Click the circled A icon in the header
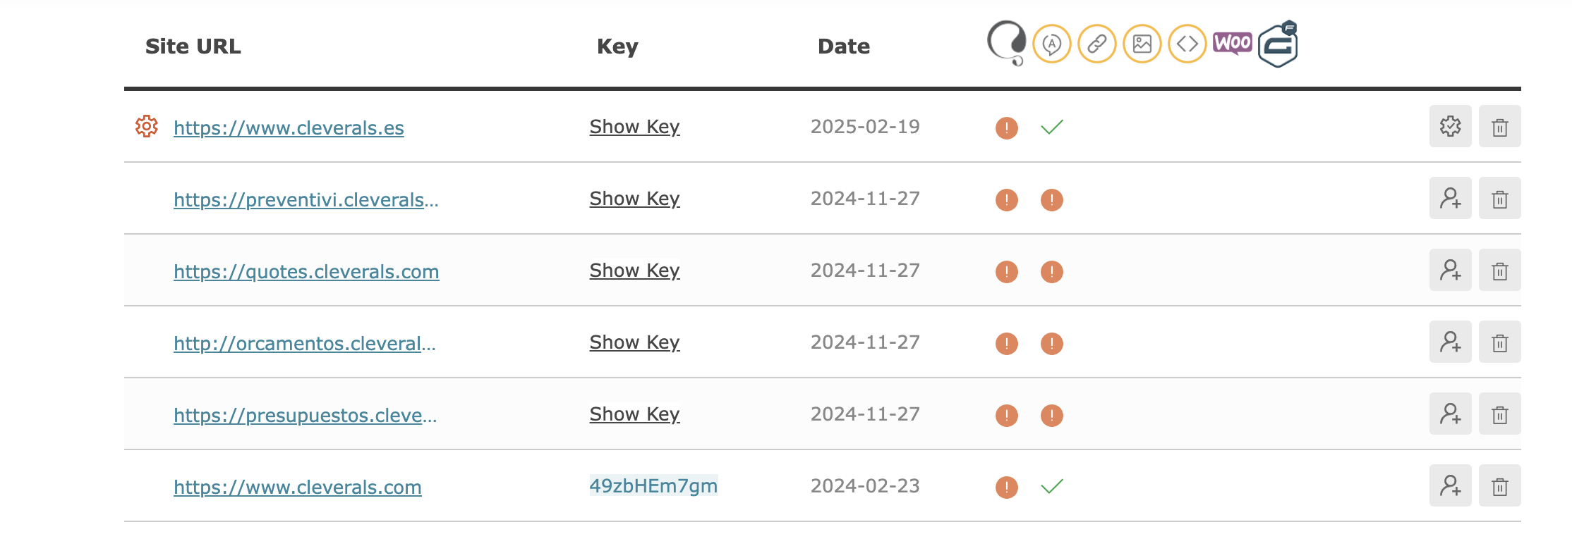1572x534 pixels. pyautogui.click(x=1051, y=44)
